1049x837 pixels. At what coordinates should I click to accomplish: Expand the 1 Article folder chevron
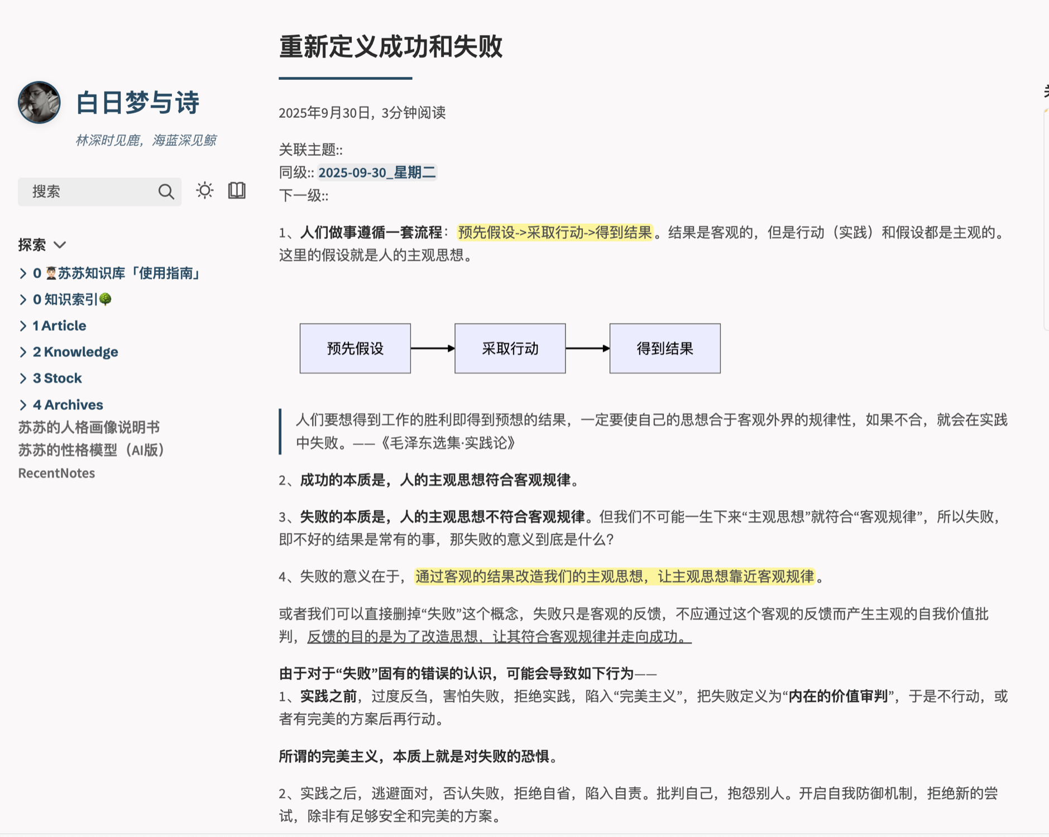click(x=23, y=326)
